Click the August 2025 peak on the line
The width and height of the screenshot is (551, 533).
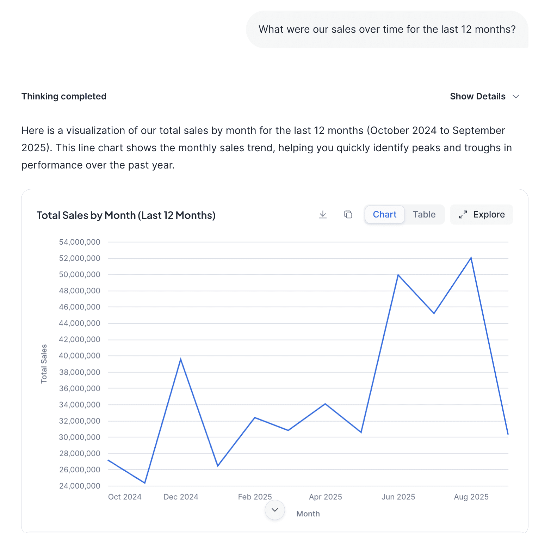click(471, 258)
